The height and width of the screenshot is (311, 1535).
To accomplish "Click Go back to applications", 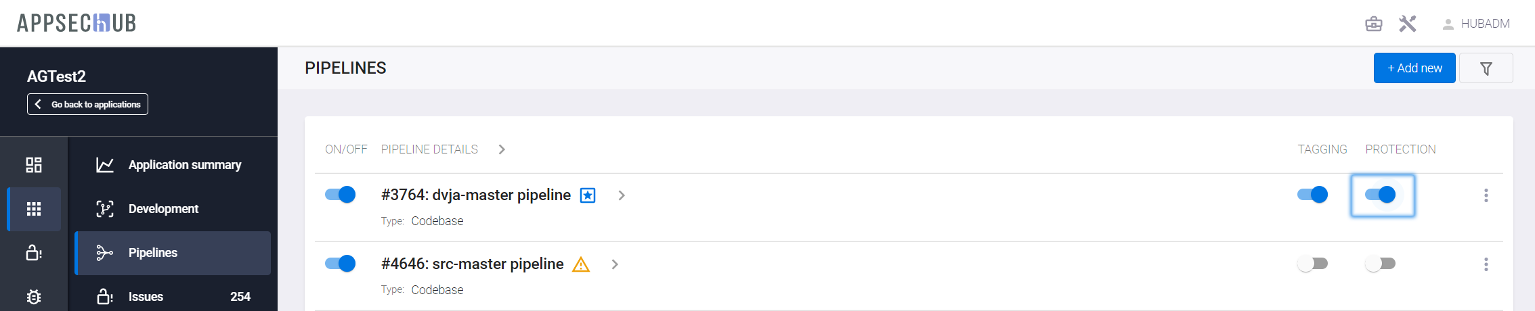I will tap(87, 104).
